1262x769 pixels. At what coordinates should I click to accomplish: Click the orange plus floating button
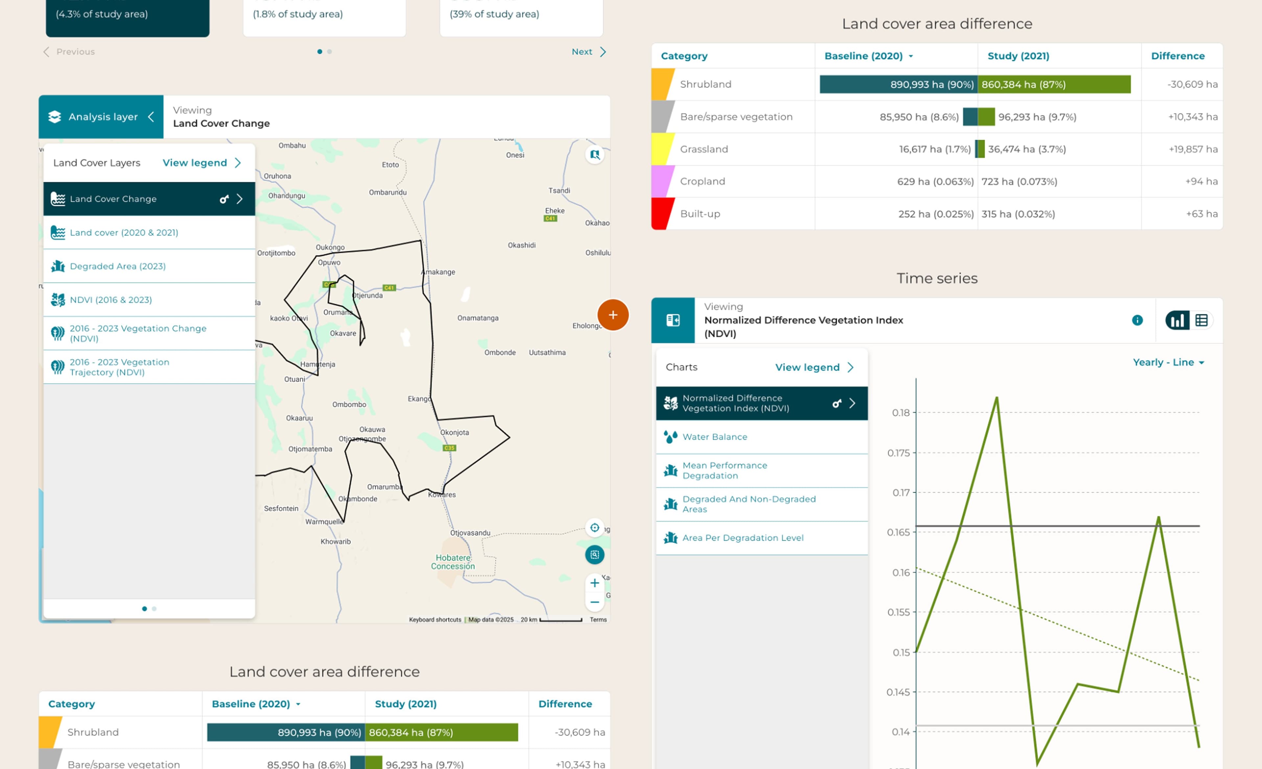click(613, 315)
